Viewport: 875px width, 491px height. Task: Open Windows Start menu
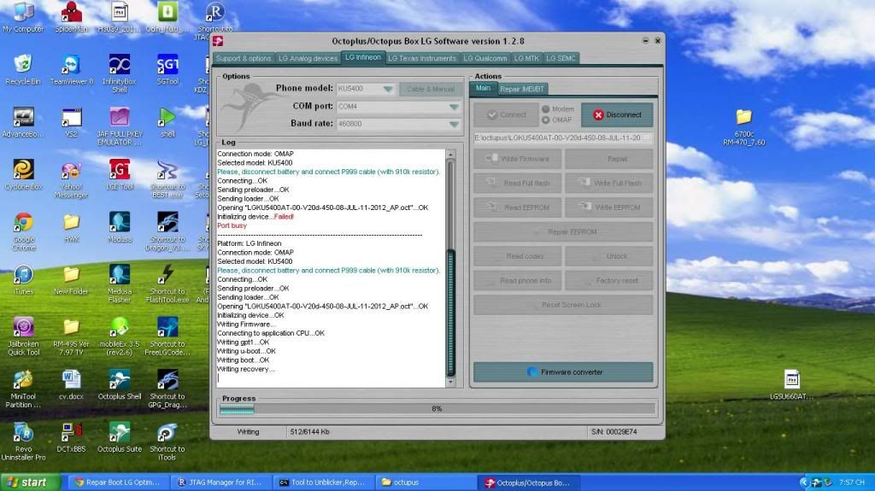(30, 482)
